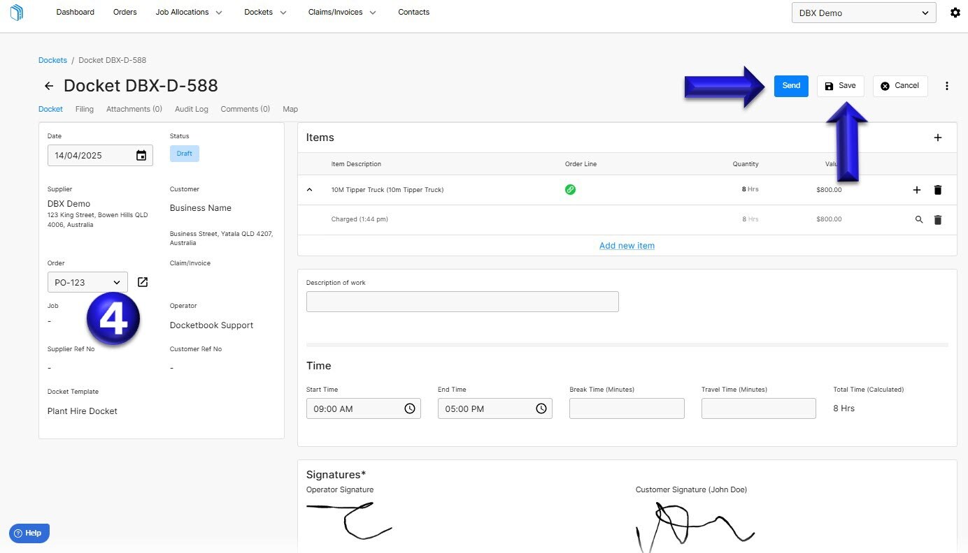Click the external link icon beside PO-123
Image resolution: width=968 pixels, height=553 pixels.
point(142,282)
